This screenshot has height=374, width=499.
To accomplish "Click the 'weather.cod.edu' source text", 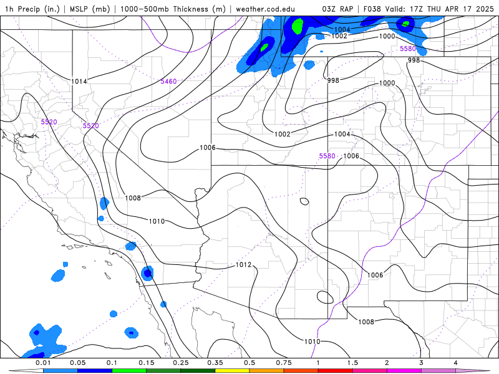I will [265, 9].
